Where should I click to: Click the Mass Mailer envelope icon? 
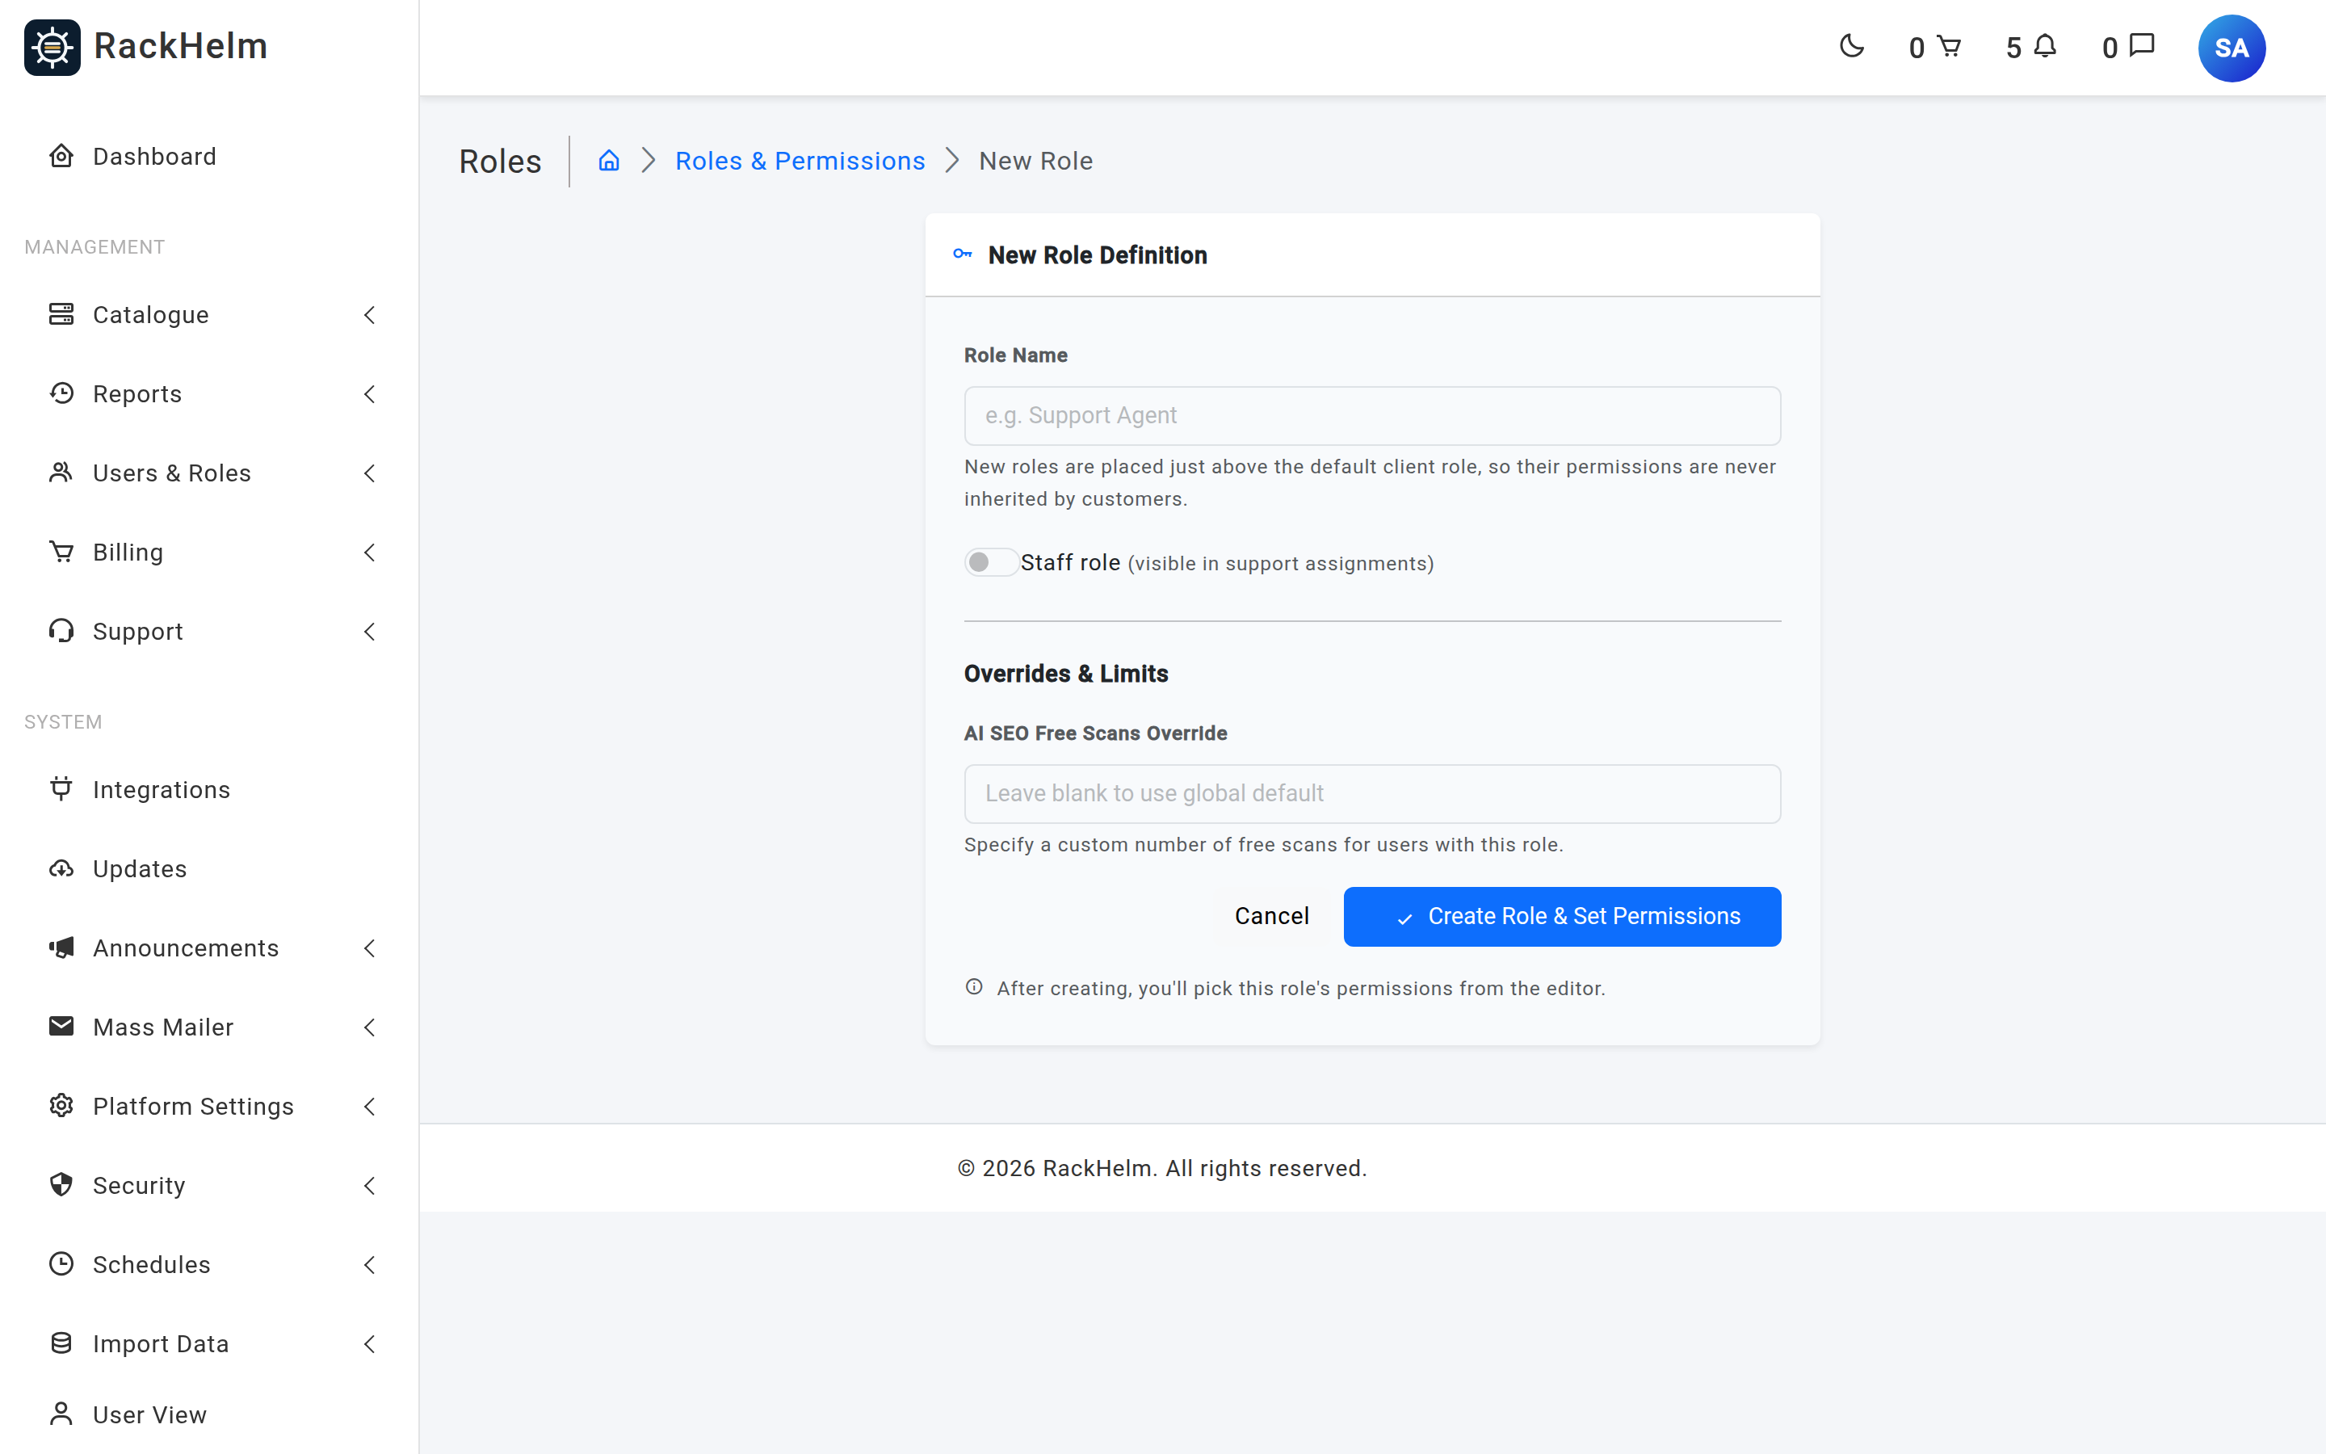pyautogui.click(x=61, y=1026)
